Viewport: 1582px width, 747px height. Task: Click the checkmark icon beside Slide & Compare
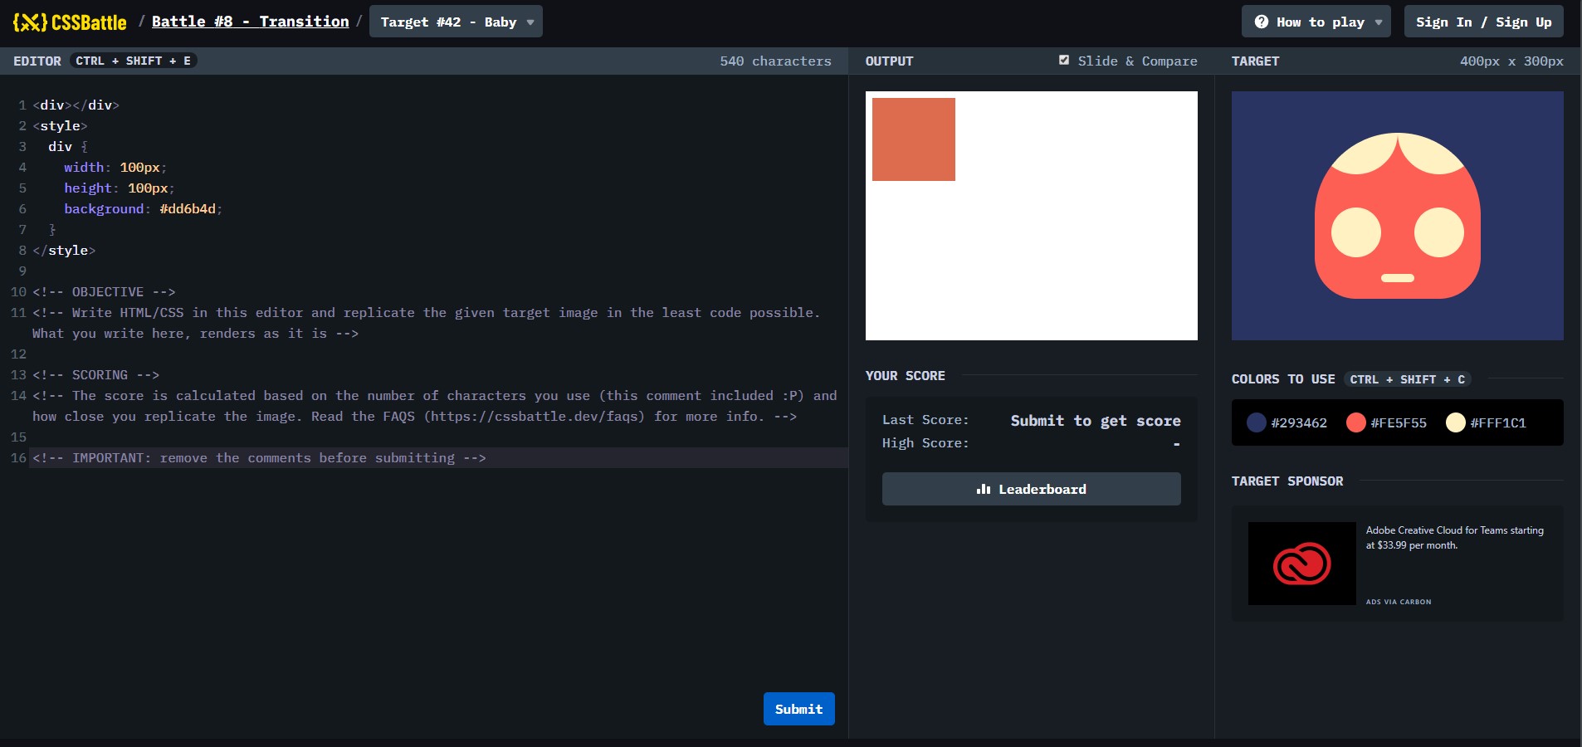tap(1066, 60)
